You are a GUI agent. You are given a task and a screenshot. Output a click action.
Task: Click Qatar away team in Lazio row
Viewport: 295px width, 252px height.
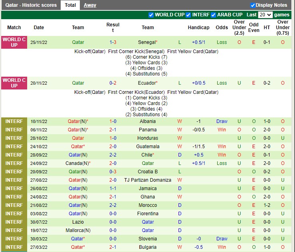click(148, 222)
